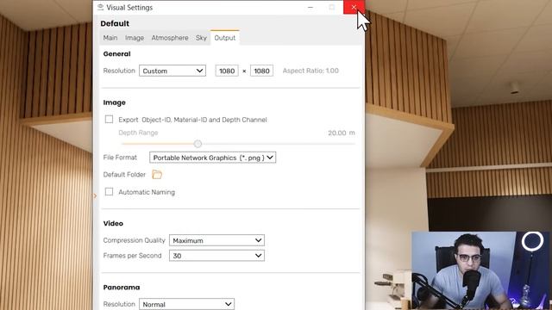The height and width of the screenshot is (310, 552).
Task: Minimize the Visual Settings window
Action: 310,8
